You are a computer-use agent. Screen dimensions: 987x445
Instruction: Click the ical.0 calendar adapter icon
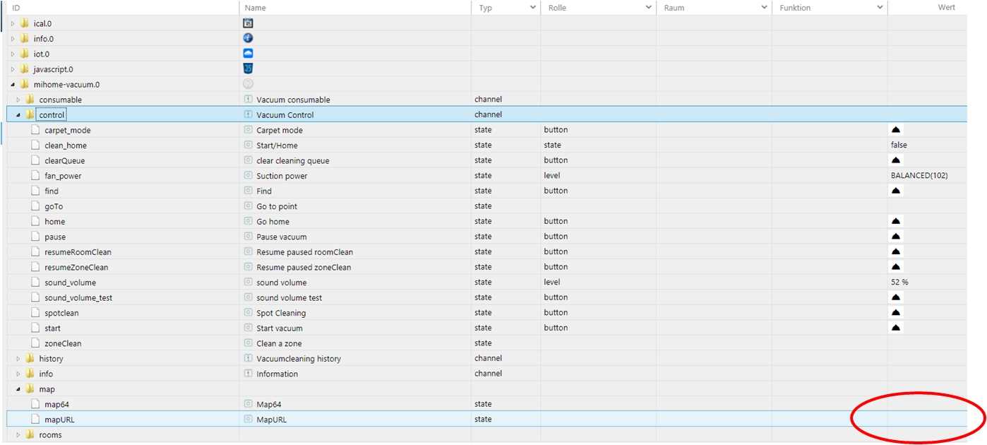coord(248,23)
